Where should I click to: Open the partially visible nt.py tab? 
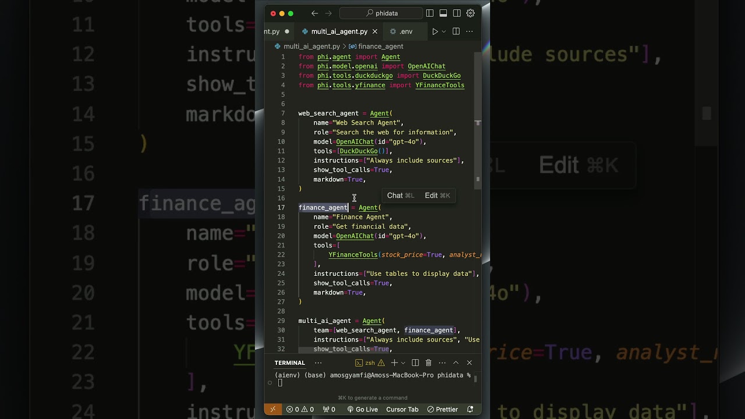[272, 31]
